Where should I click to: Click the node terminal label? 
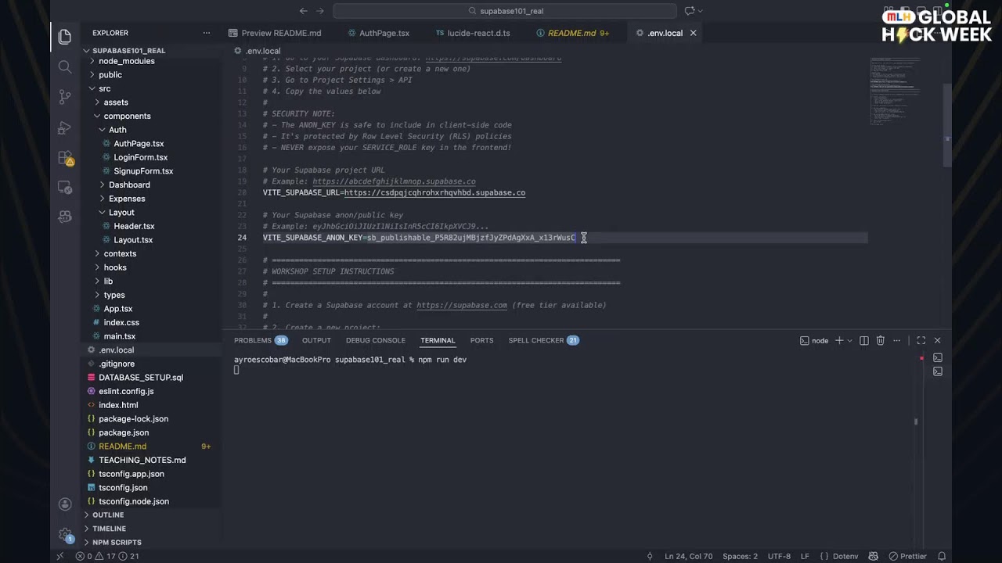814,340
